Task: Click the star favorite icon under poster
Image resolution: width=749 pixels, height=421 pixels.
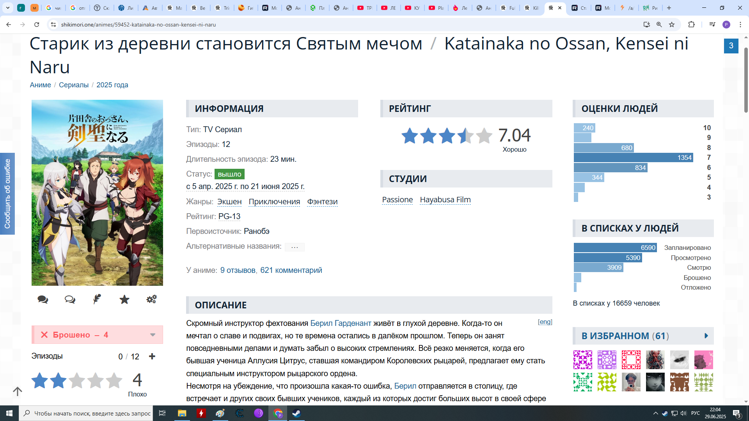Action: (124, 299)
